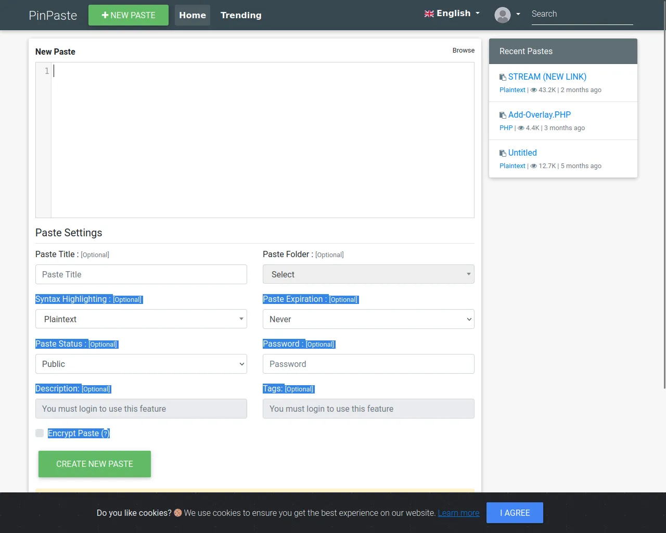Click paste icon beside Untitled
Viewport: 666px width, 533px height.
tap(503, 153)
